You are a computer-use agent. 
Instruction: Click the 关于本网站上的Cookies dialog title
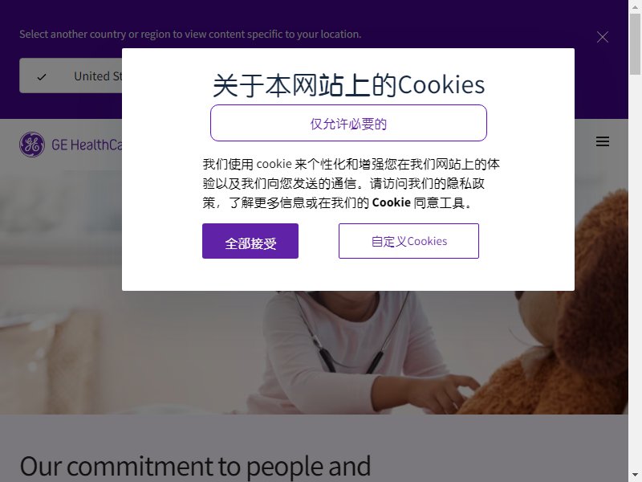348,85
